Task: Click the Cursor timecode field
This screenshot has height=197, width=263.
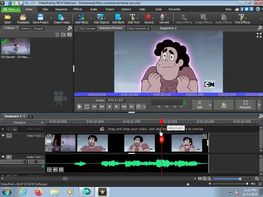Action: [x=116, y=100]
